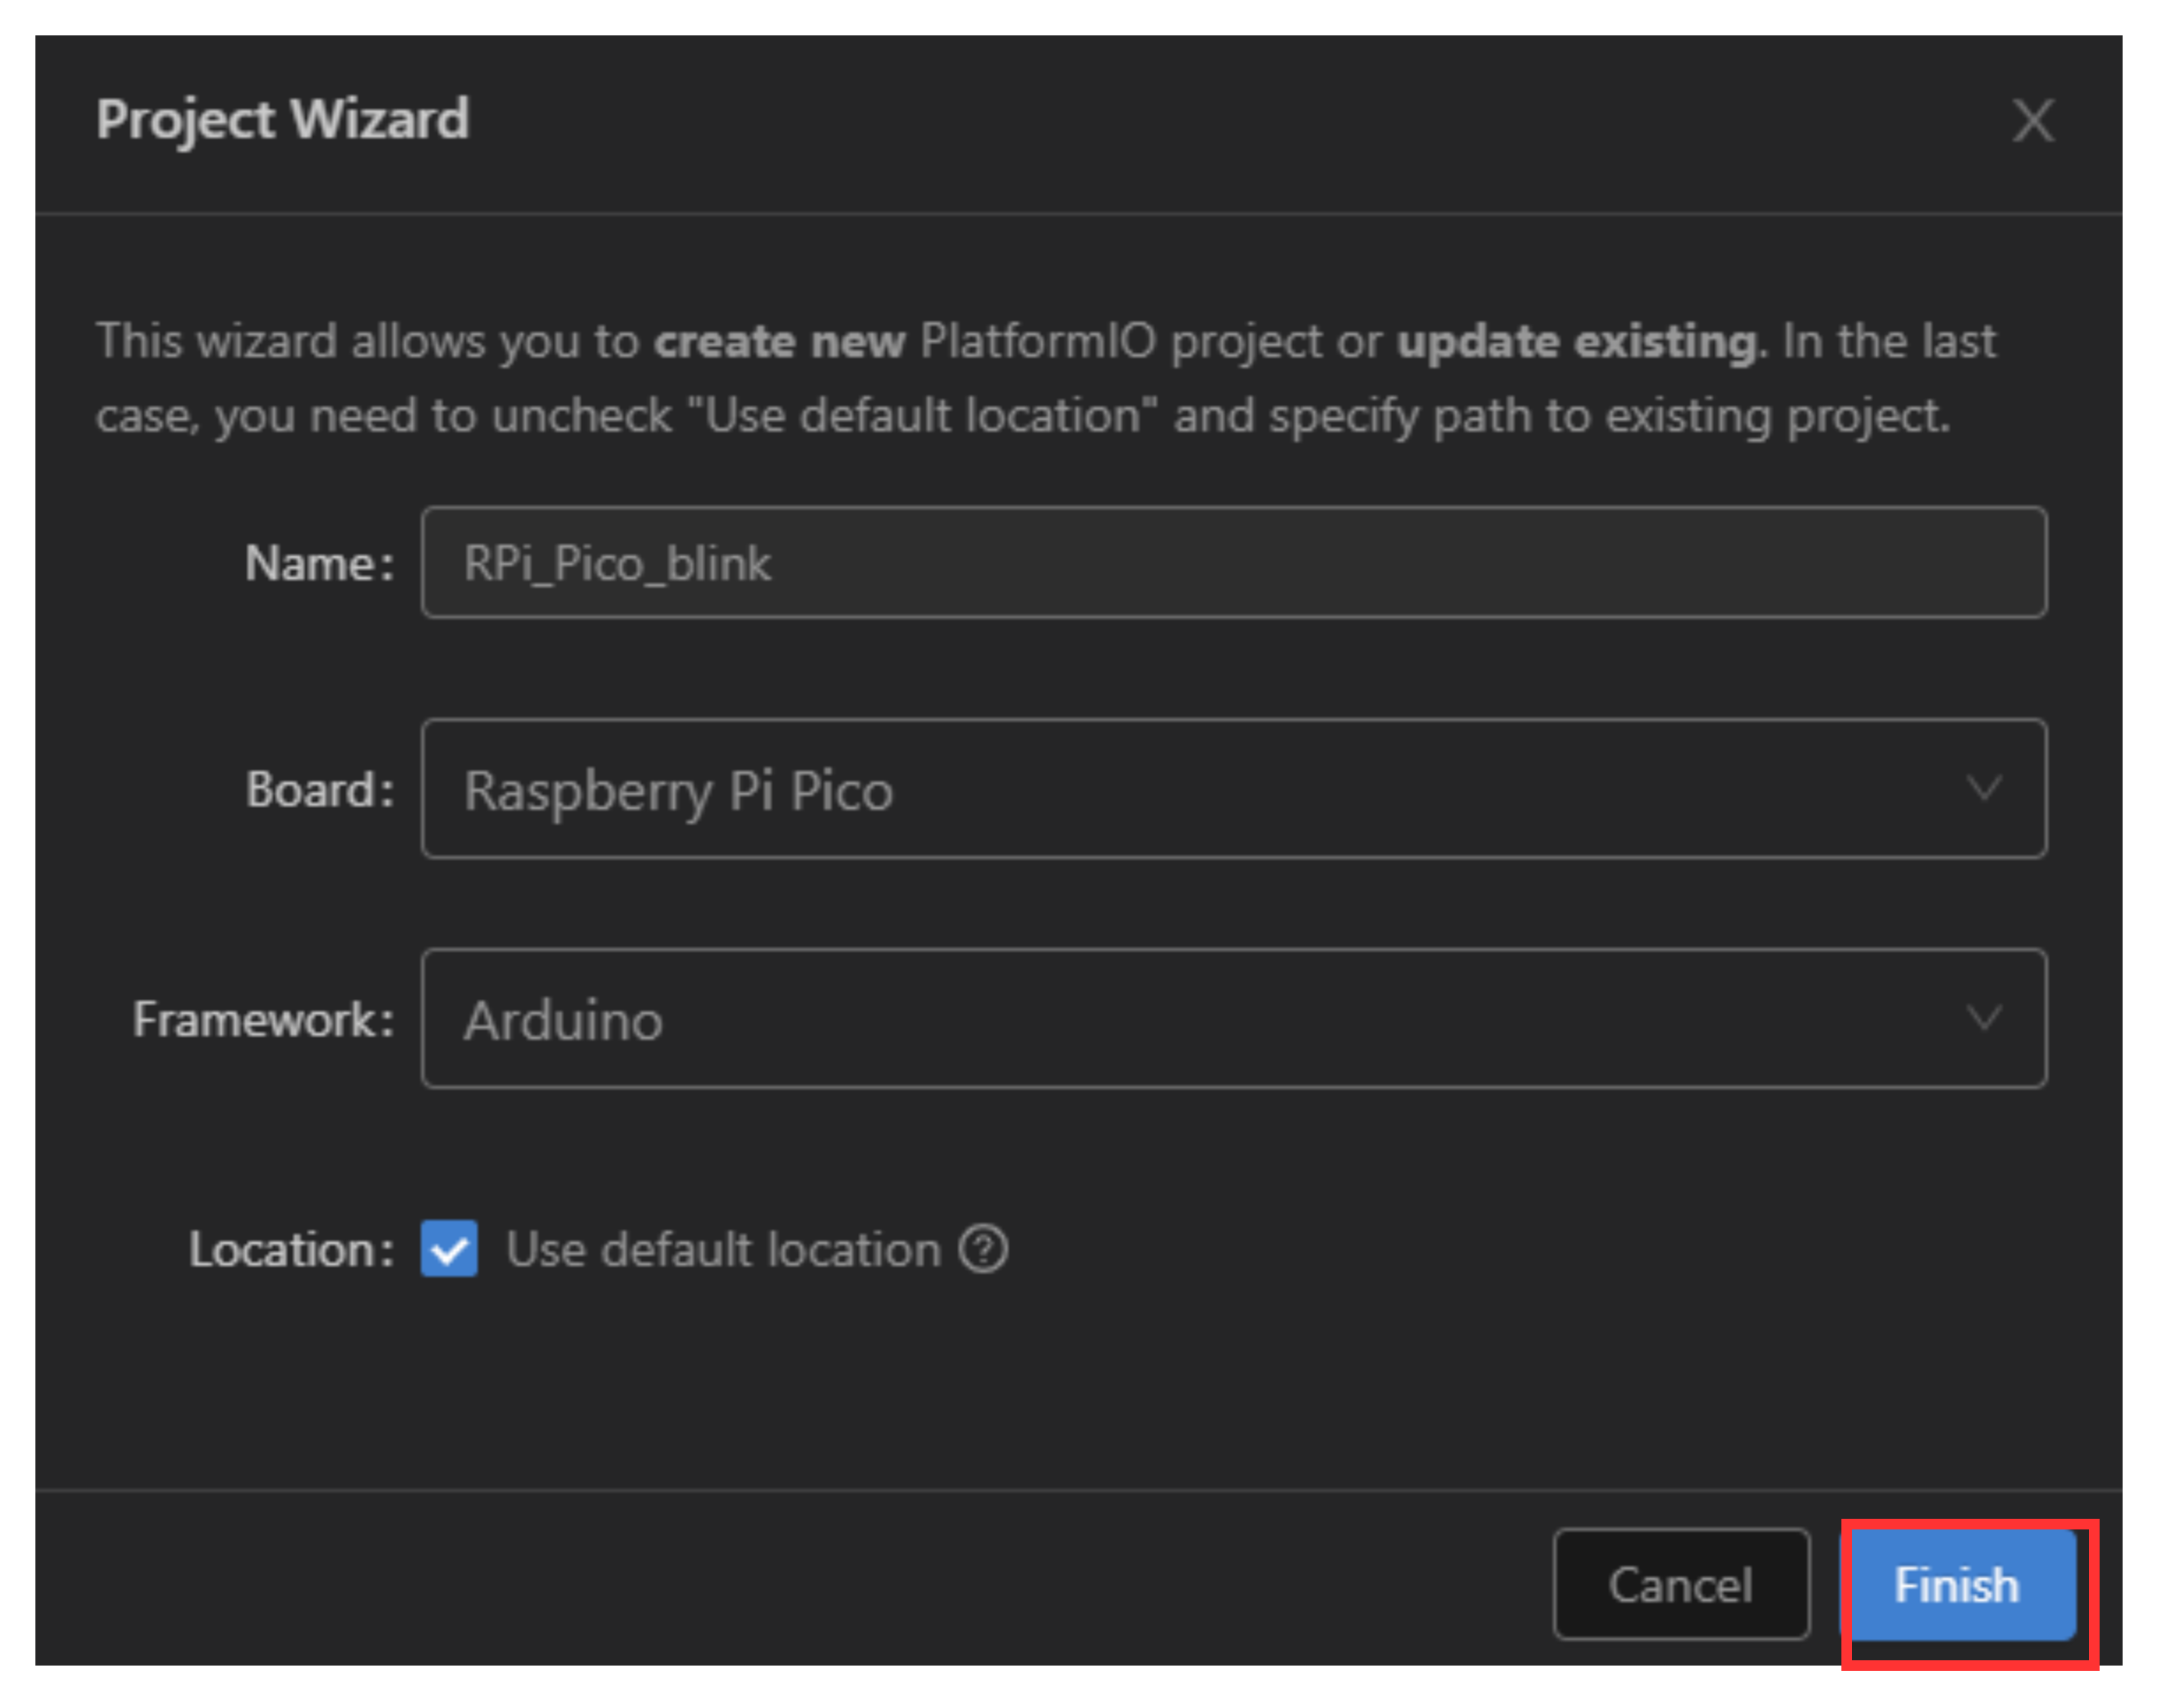Select the "Raspberry Pi Pico" board value text
The height and width of the screenshot is (1708, 2158).
coord(677,791)
